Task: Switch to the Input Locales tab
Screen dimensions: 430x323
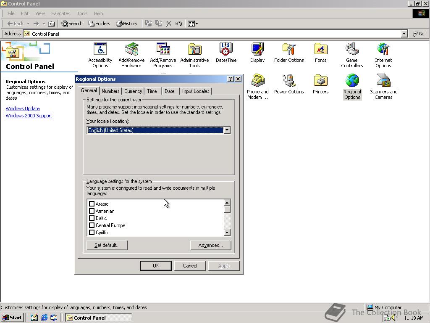Action: [196, 91]
